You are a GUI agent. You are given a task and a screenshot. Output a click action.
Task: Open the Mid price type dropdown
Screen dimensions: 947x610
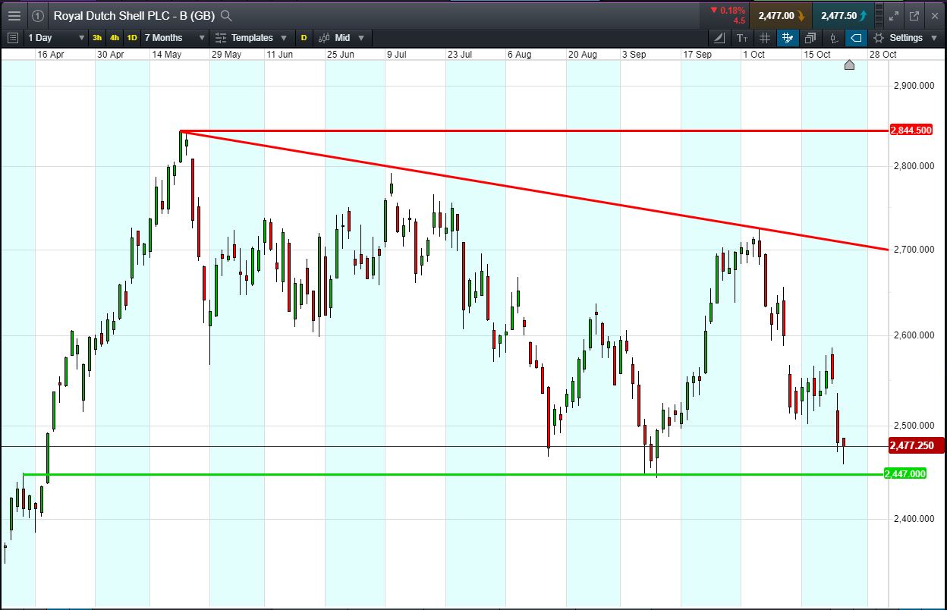point(341,37)
